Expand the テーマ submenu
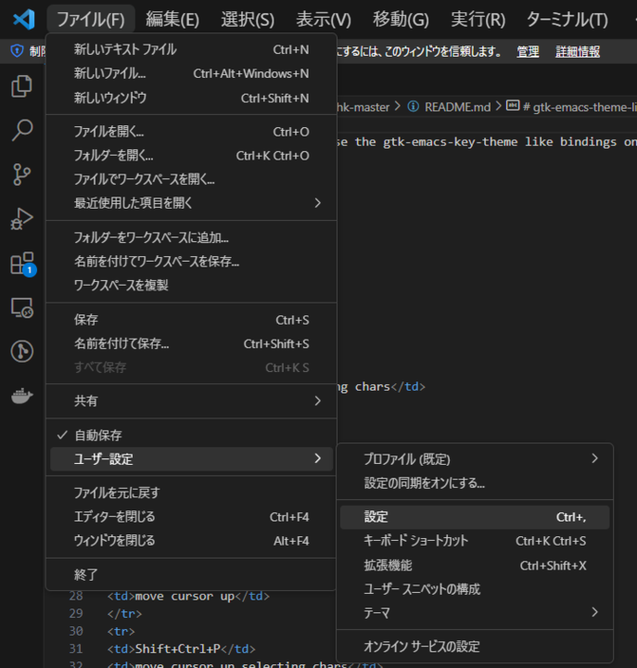This screenshot has height=668, width=637. click(x=475, y=612)
